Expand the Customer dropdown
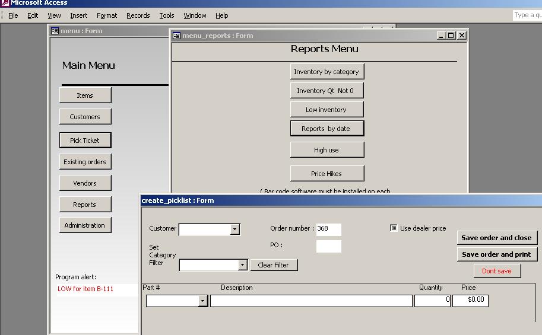The image size is (542, 335). 234,229
